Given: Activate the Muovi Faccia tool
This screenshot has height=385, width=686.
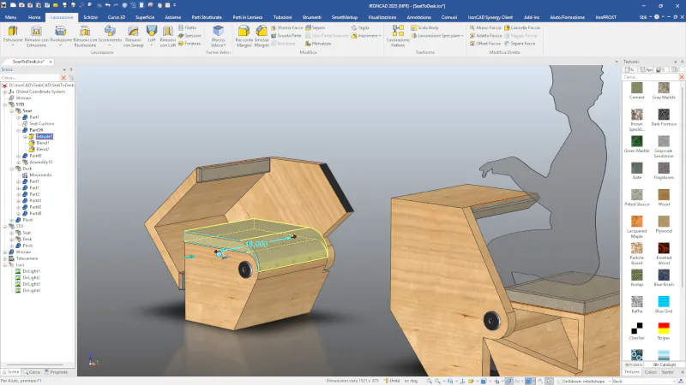Looking at the screenshot, I should [x=485, y=27].
